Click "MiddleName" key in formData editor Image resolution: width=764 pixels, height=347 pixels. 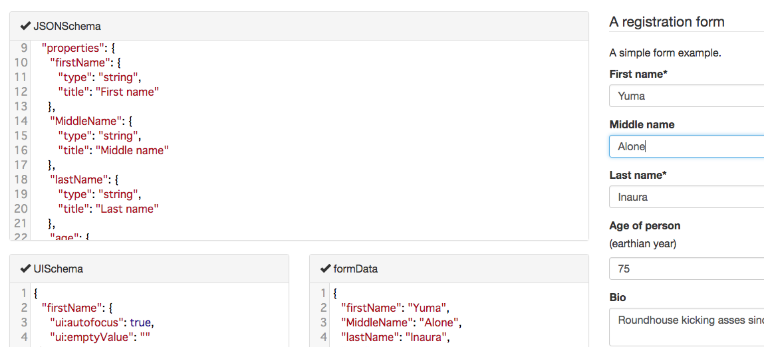[376, 322]
